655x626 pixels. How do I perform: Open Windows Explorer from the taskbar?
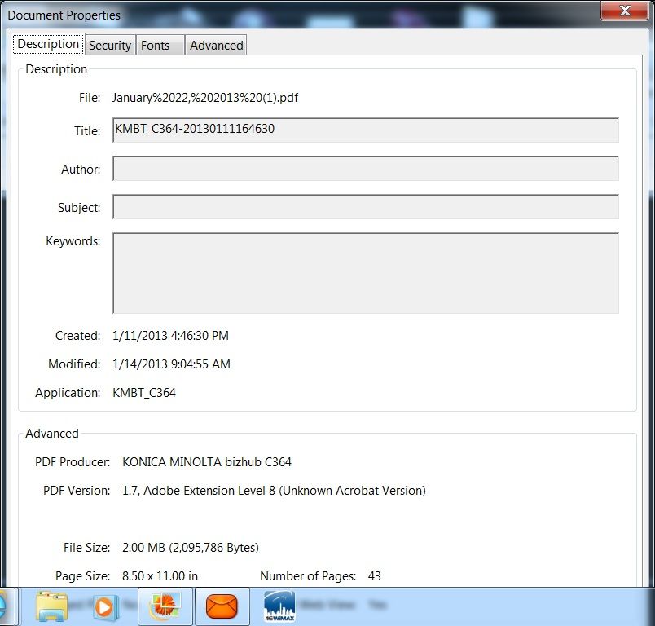pyautogui.click(x=53, y=606)
